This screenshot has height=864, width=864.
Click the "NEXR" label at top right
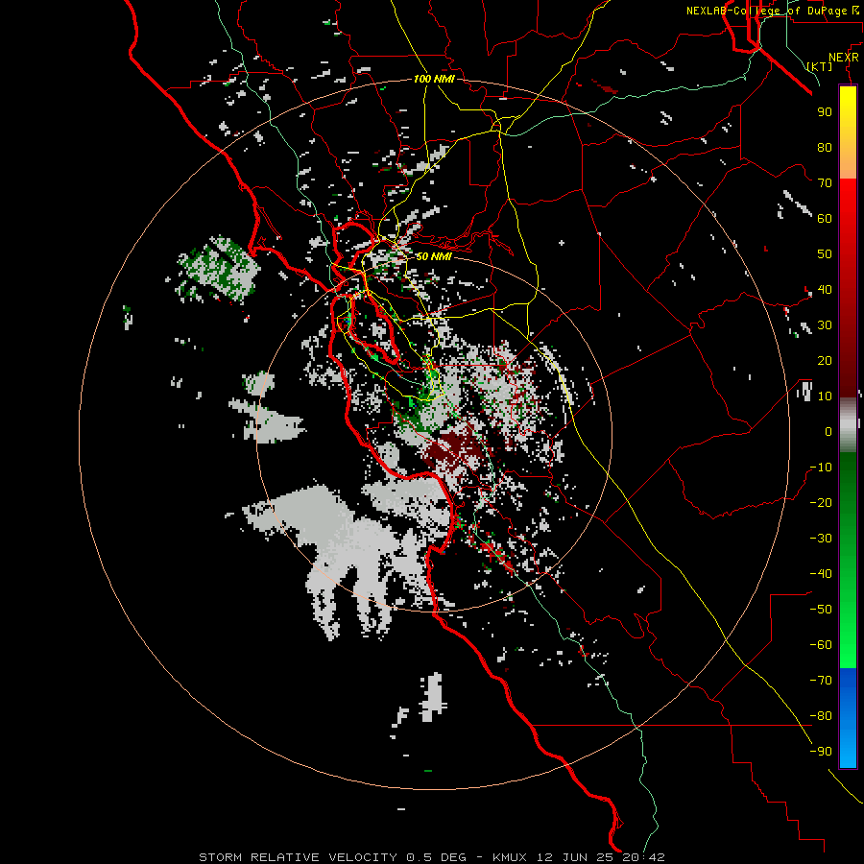tap(844, 58)
